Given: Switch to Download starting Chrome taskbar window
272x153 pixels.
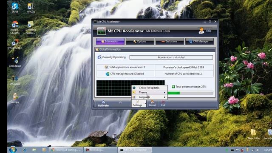Looking at the screenshot, I should [x=66, y=150].
